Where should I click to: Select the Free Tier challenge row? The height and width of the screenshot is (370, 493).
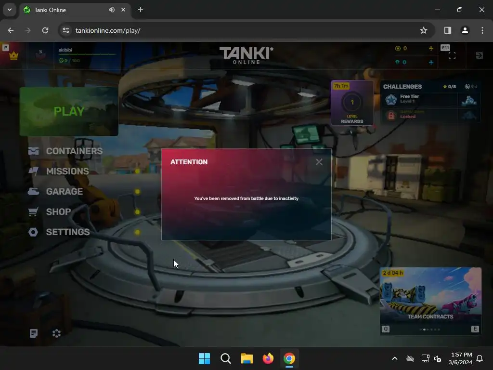coord(430,100)
